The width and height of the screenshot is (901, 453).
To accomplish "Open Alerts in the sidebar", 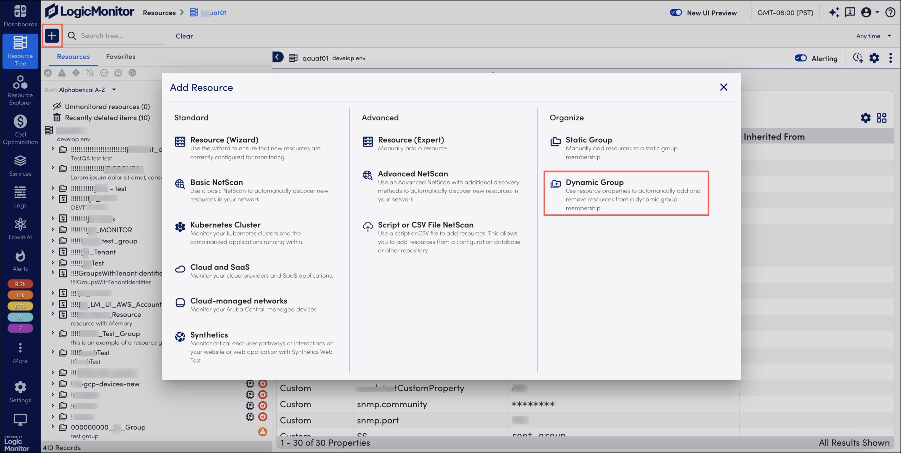I will coord(20,261).
